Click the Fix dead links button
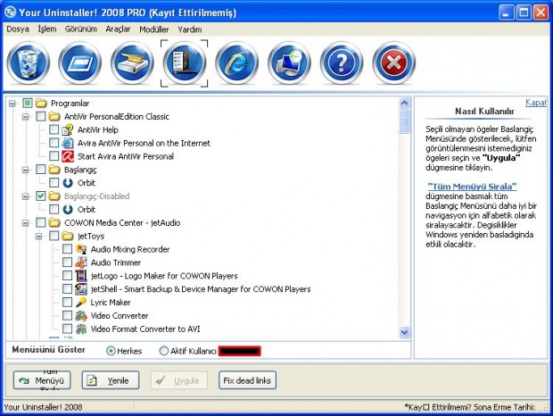 click(x=247, y=380)
